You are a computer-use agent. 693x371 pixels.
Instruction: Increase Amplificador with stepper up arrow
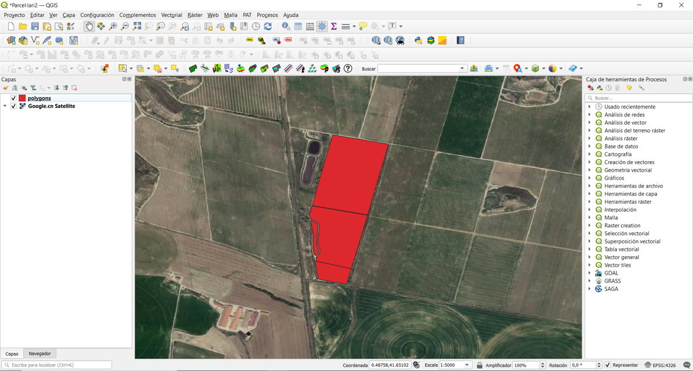coord(543,363)
